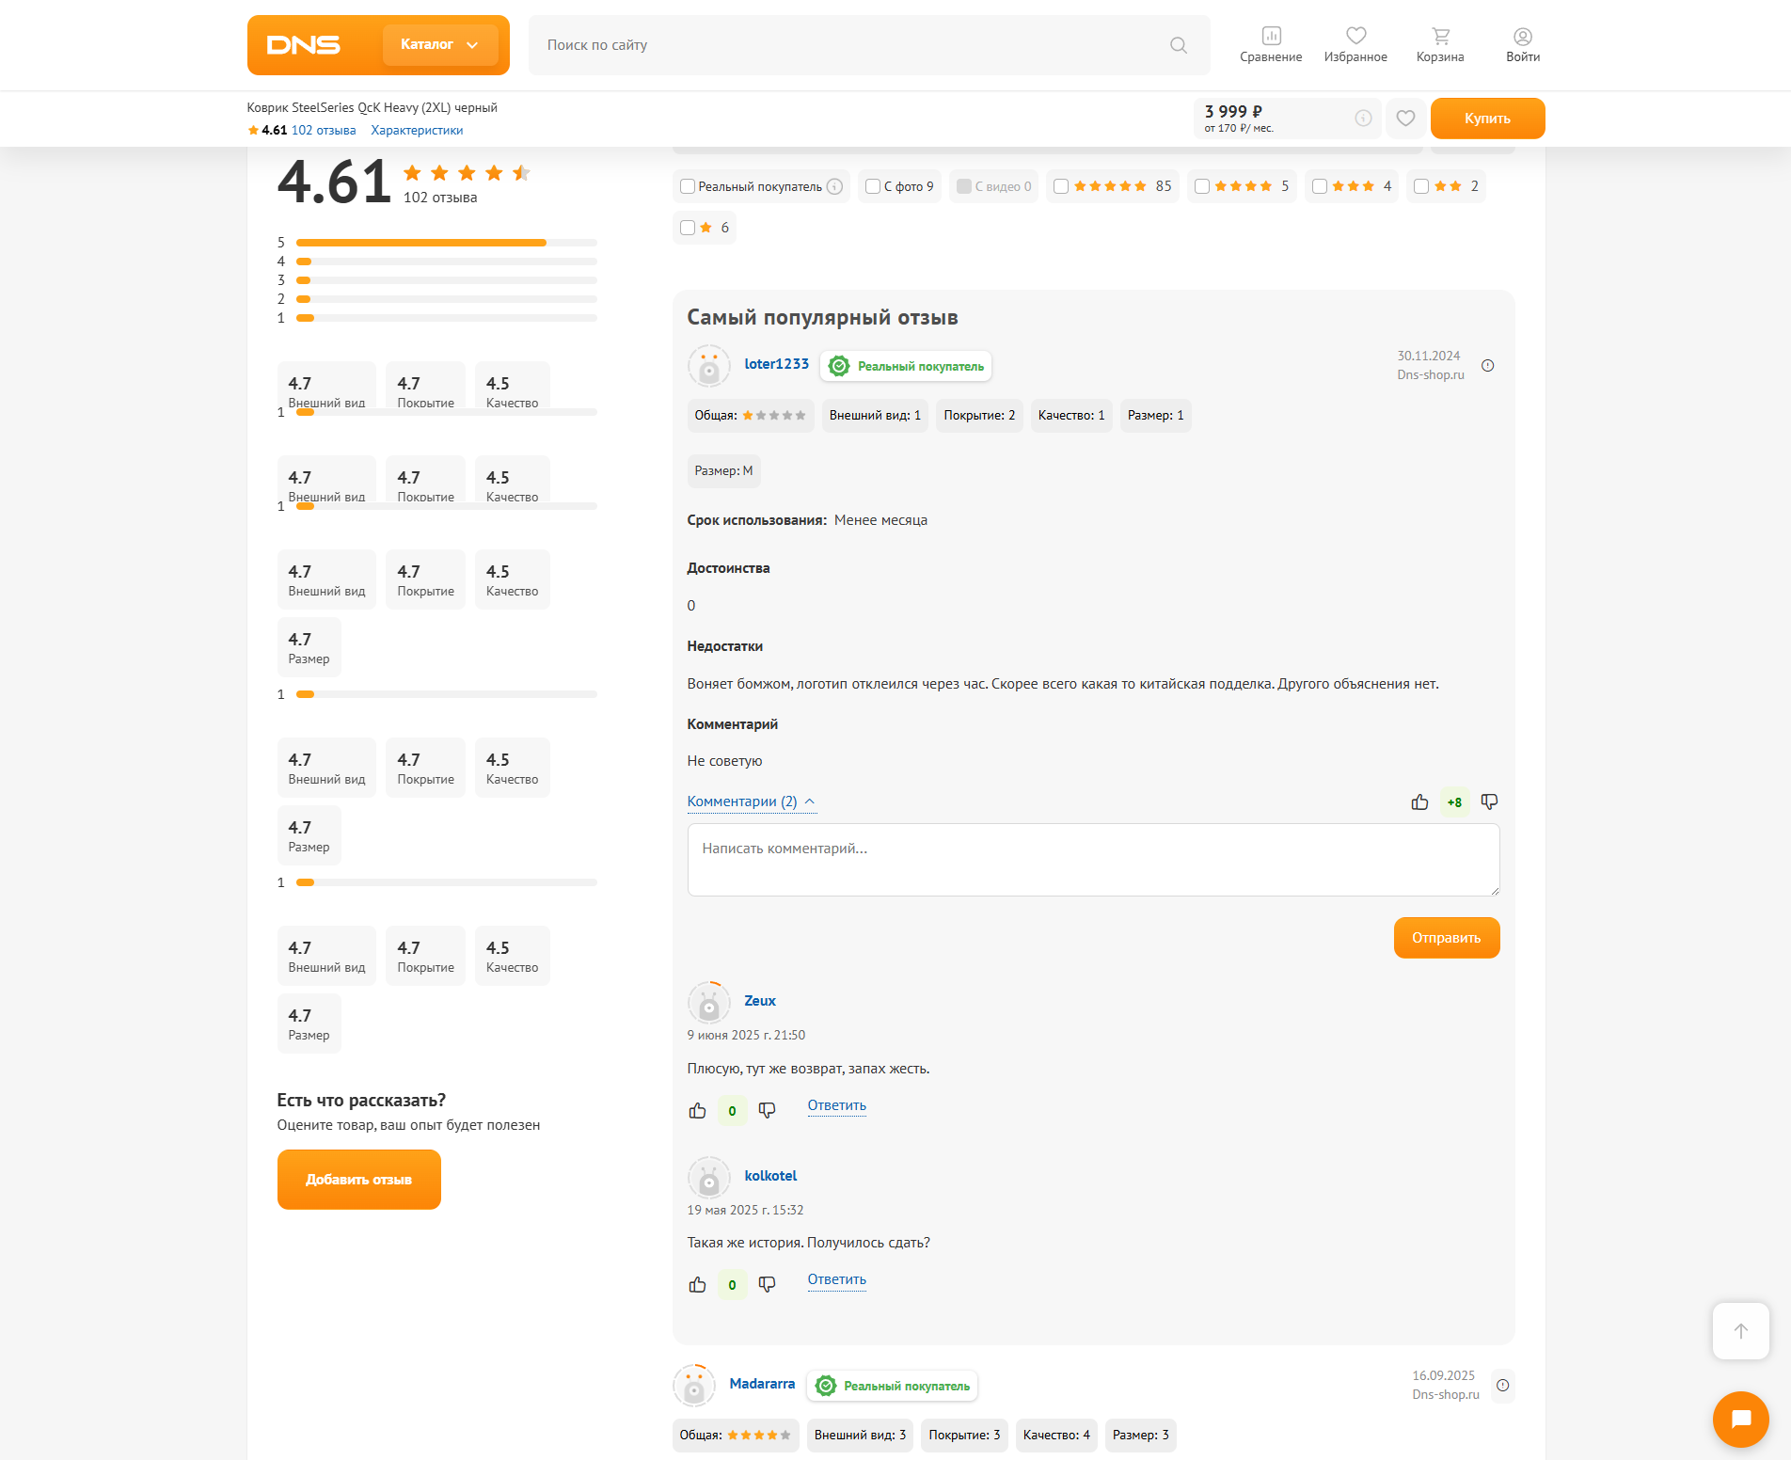1791x1460 pixels.
Task: Click the Купить button
Action: click(x=1488, y=119)
